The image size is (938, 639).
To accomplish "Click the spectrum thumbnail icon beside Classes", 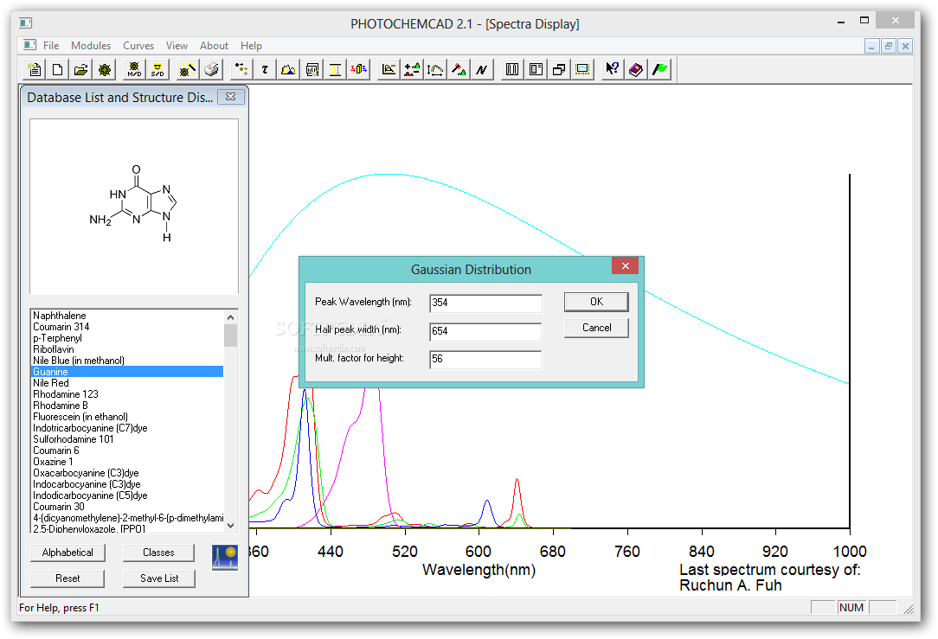I will [x=225, y=557].
